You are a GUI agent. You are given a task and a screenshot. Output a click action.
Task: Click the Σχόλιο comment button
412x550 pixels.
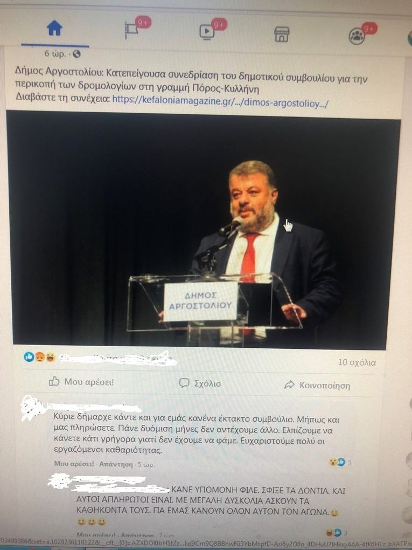point(200,383)
